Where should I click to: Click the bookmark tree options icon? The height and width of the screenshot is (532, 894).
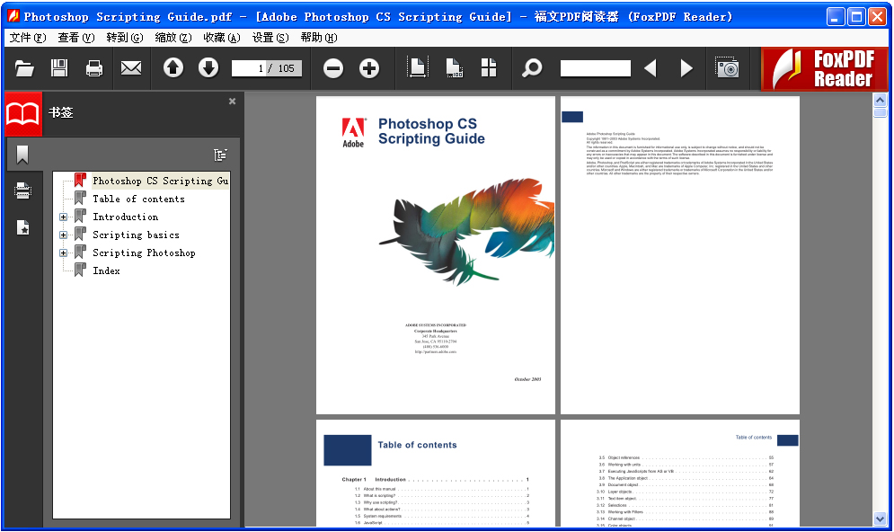220,155
